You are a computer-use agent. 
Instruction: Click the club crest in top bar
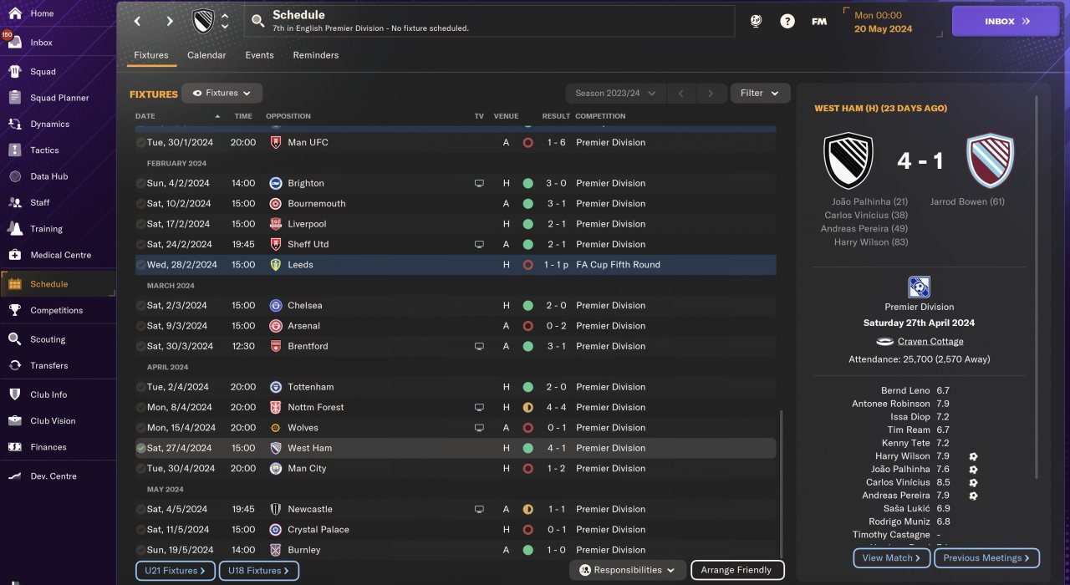(x=203, y=21)
